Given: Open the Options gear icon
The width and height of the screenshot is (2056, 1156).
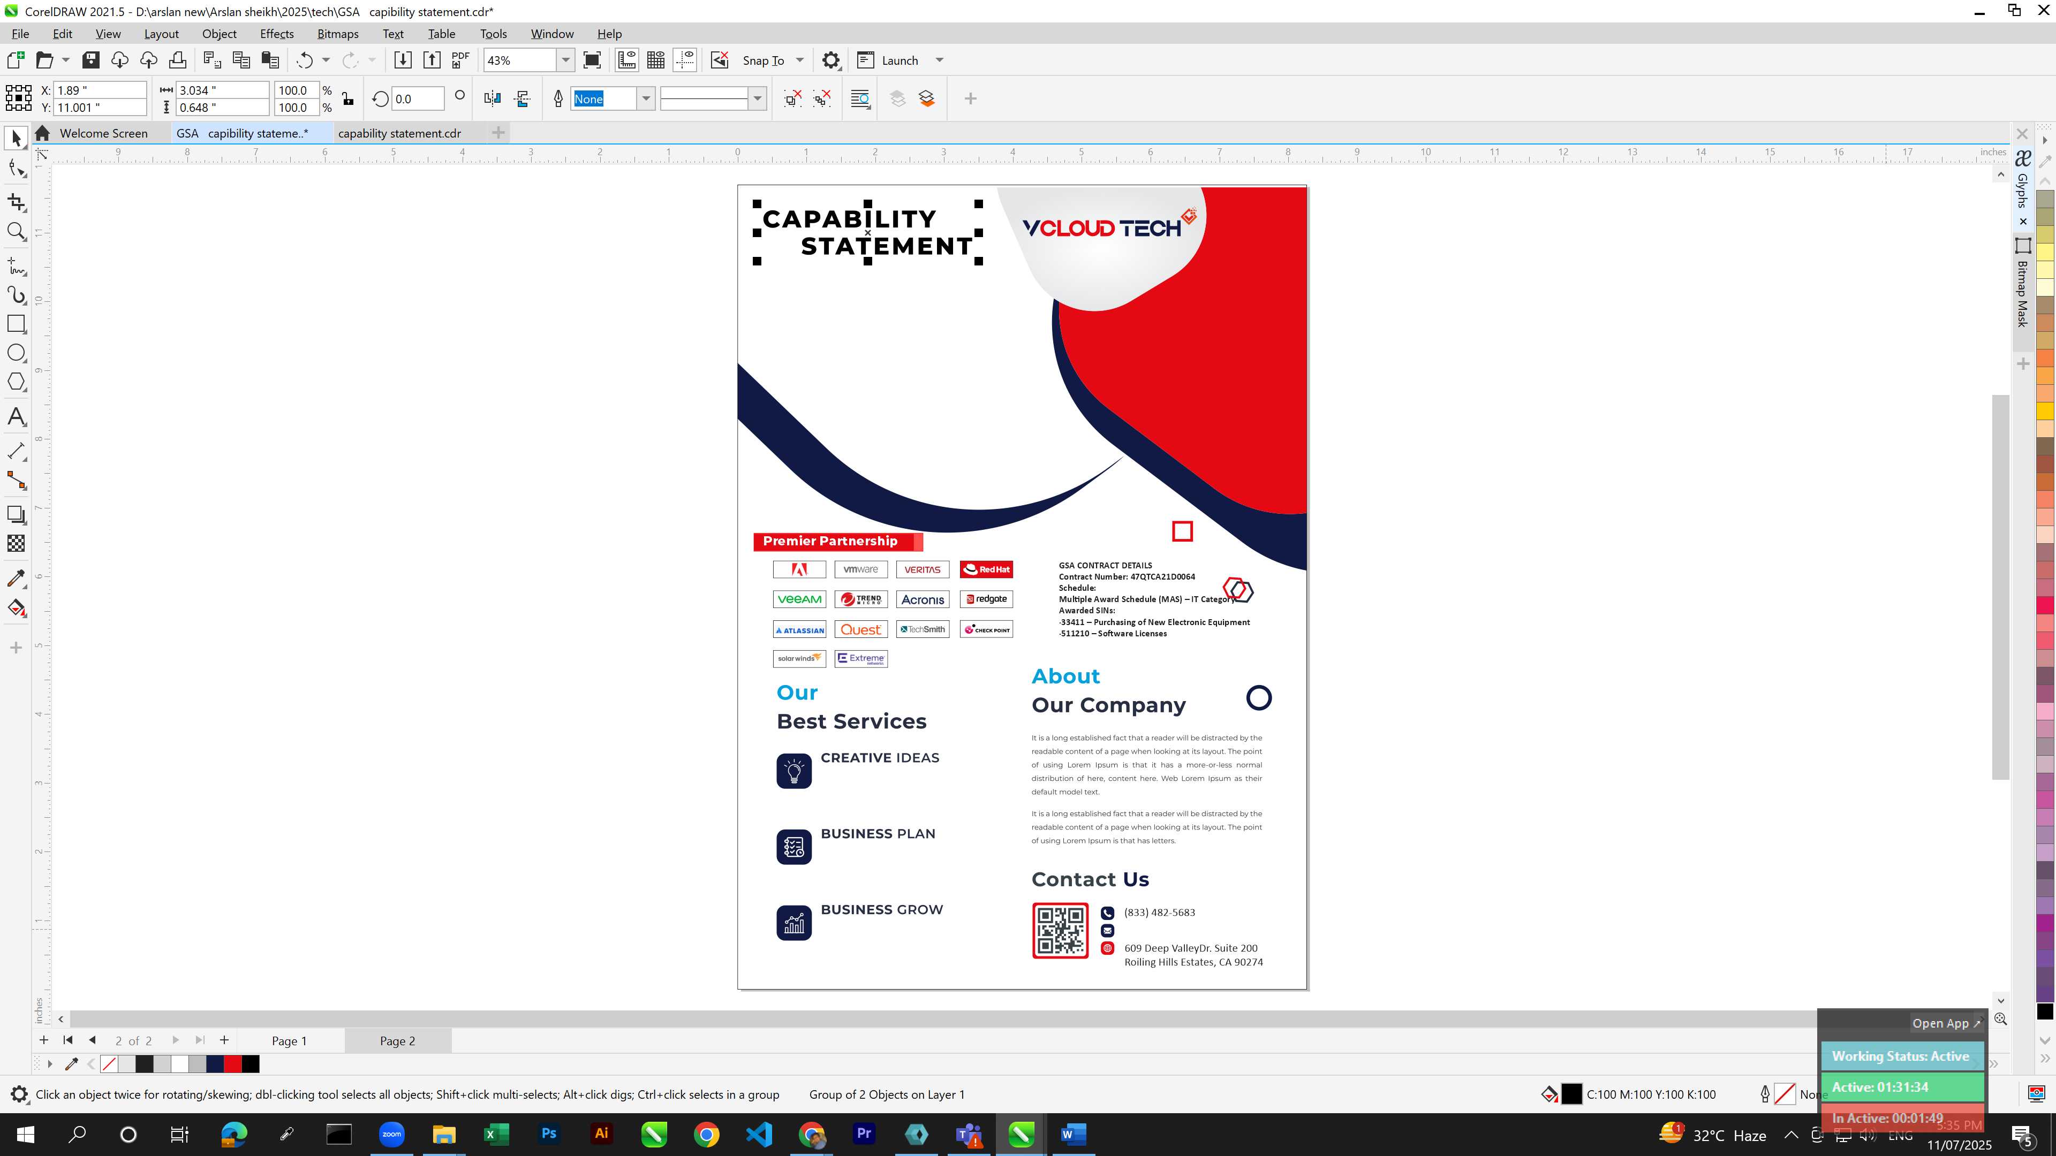Looking at the screenshot, I should pos(831,60).
